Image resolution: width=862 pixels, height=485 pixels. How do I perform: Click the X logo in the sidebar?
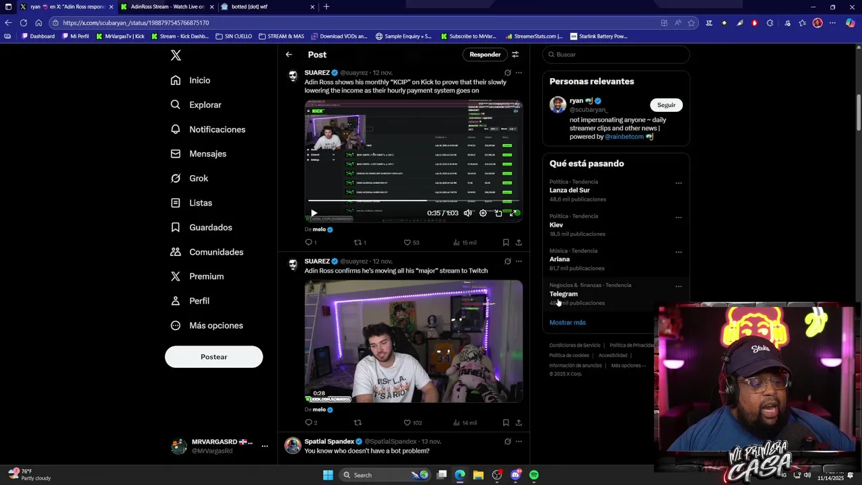pos(176,55)
